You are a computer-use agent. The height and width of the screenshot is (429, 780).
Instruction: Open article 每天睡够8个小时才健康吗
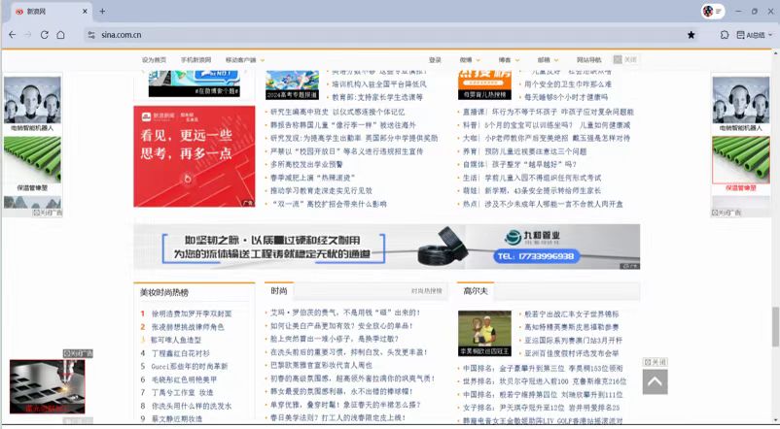click(x=566, y=97)
